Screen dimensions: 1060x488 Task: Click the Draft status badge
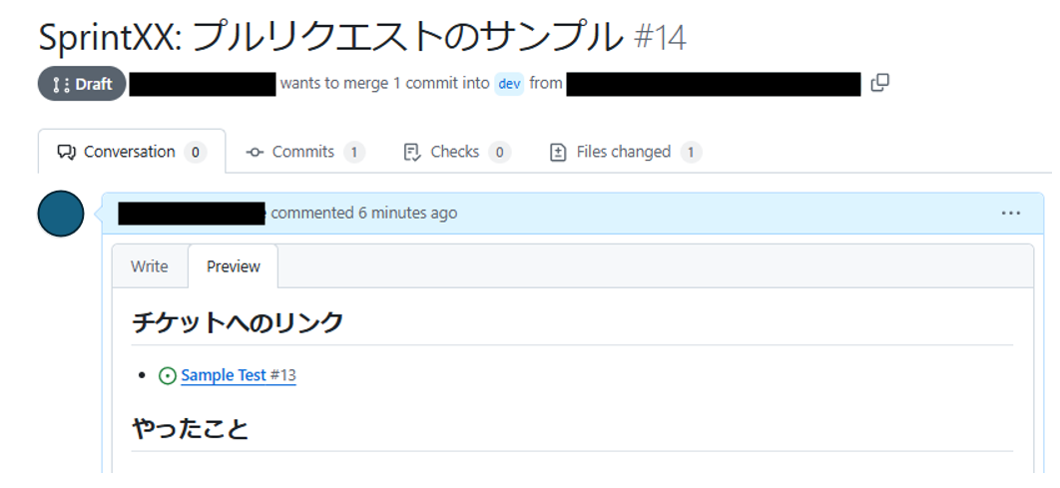[x=82, y=84]
